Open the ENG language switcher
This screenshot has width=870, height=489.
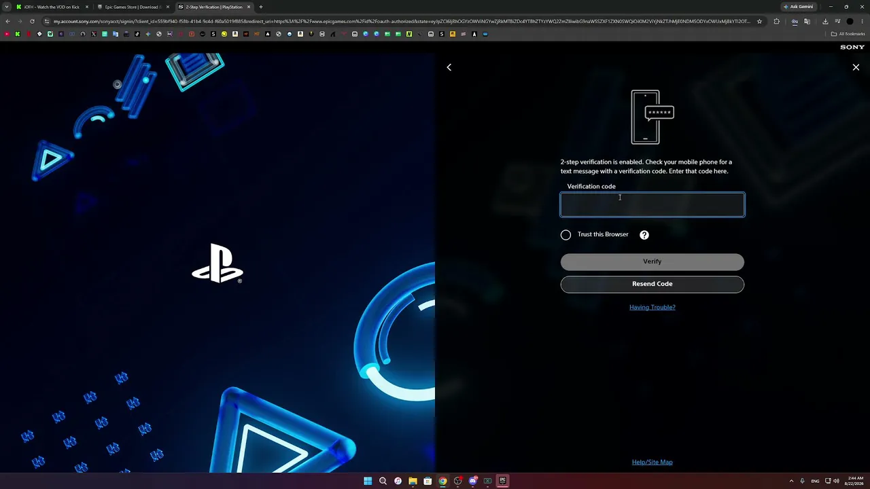pos(815,481)
